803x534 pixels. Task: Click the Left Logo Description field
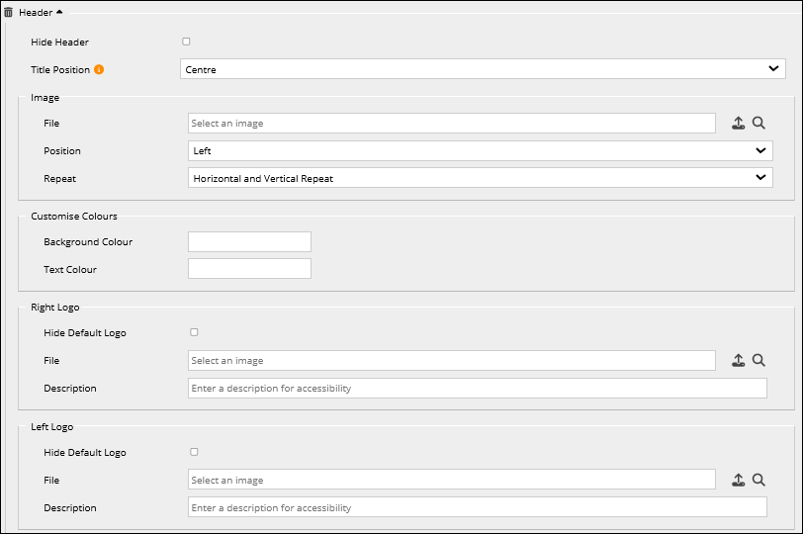(x=477, y=507)
